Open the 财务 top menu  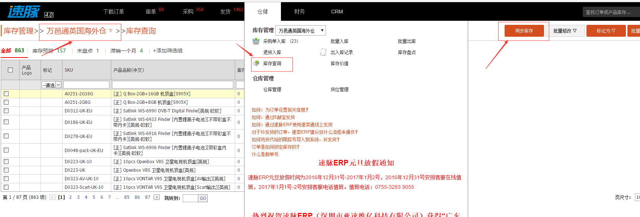pyautogui.click(x=300, y=11)
